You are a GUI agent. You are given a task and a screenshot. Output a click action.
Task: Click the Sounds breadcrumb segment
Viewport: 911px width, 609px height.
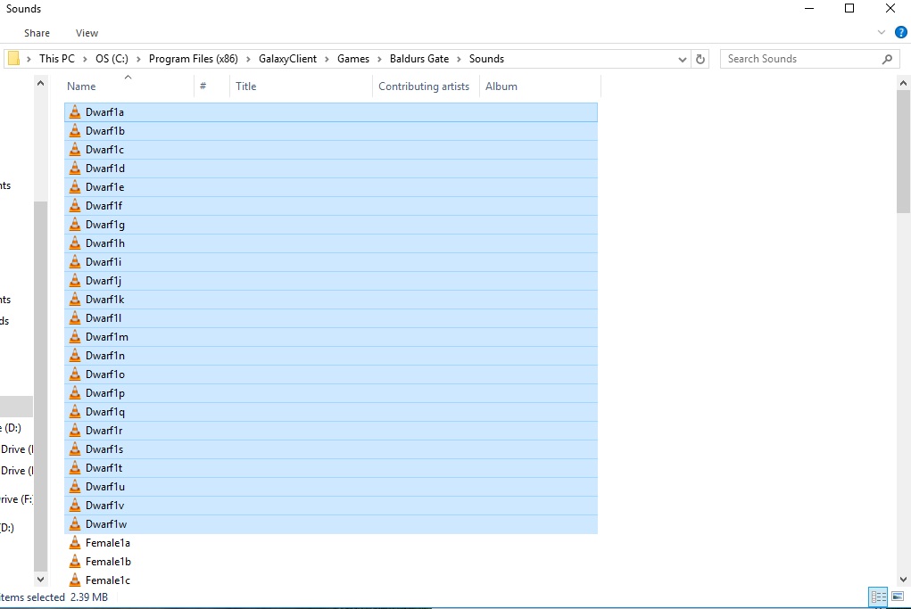click(487, 59)
